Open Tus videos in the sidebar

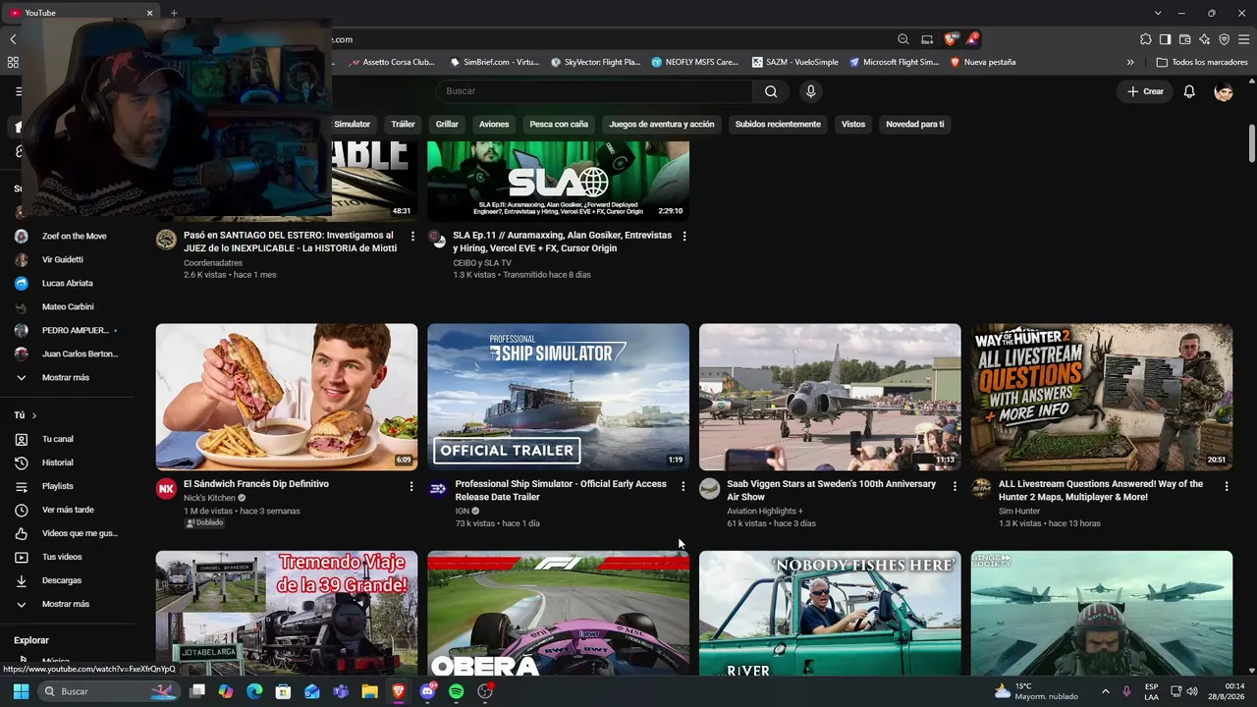[x=62, y=557]
